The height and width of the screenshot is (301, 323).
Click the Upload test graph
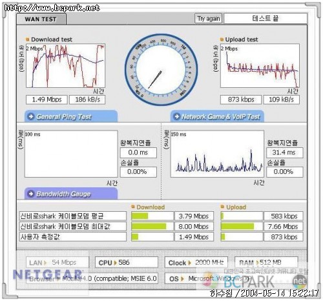[260, 66]
